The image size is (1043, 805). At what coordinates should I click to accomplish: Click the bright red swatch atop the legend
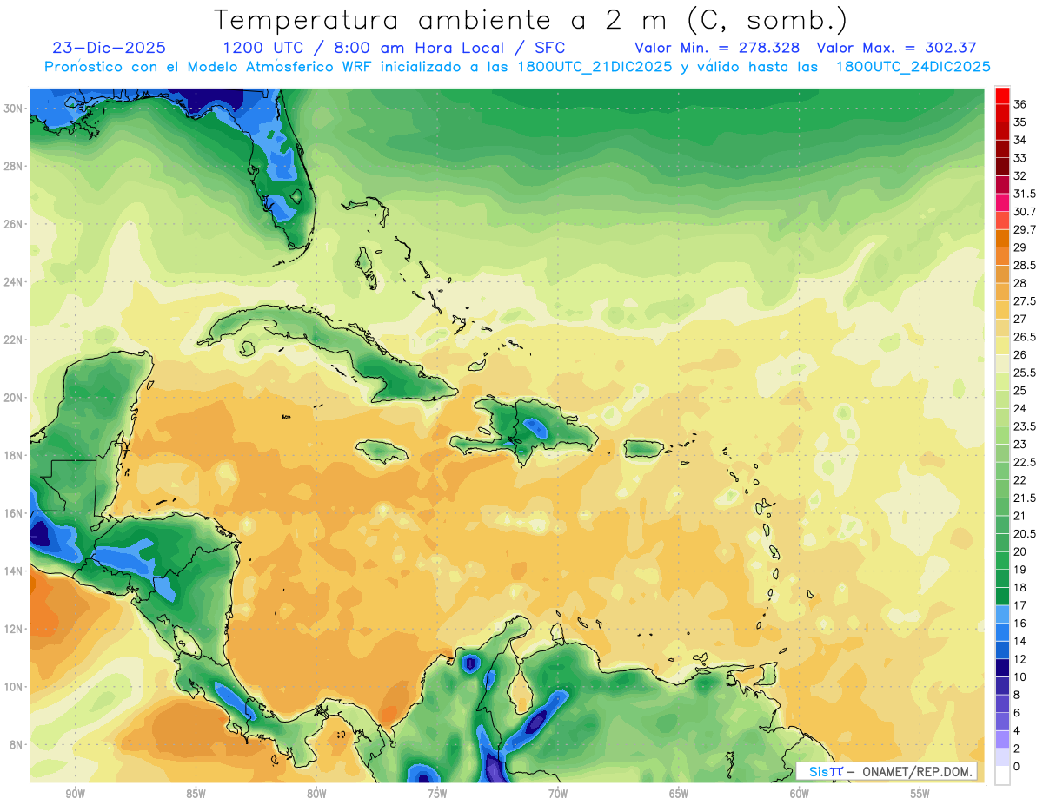1002,96
